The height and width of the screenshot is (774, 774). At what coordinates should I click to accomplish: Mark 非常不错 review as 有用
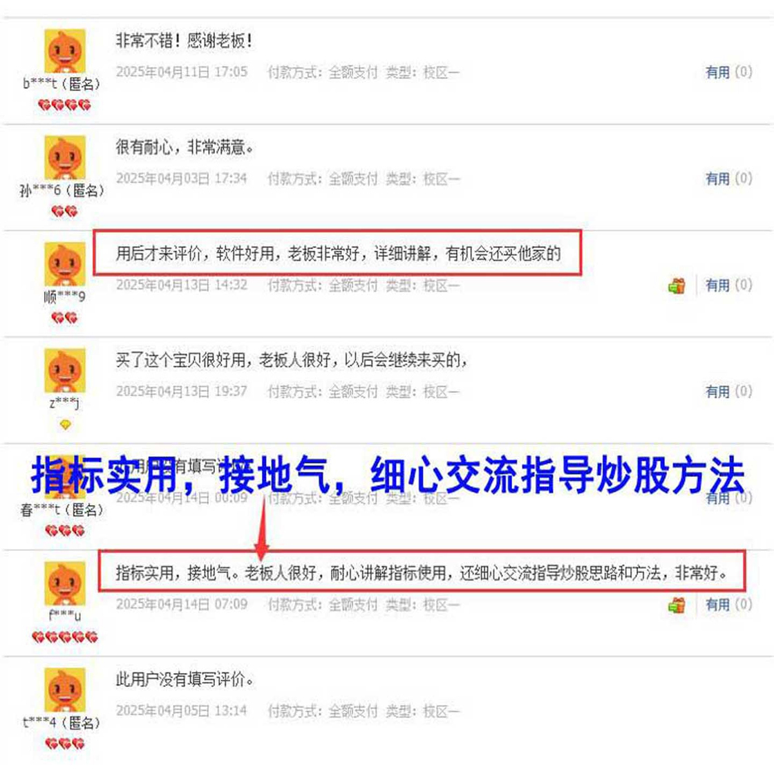tap(717, 72)
